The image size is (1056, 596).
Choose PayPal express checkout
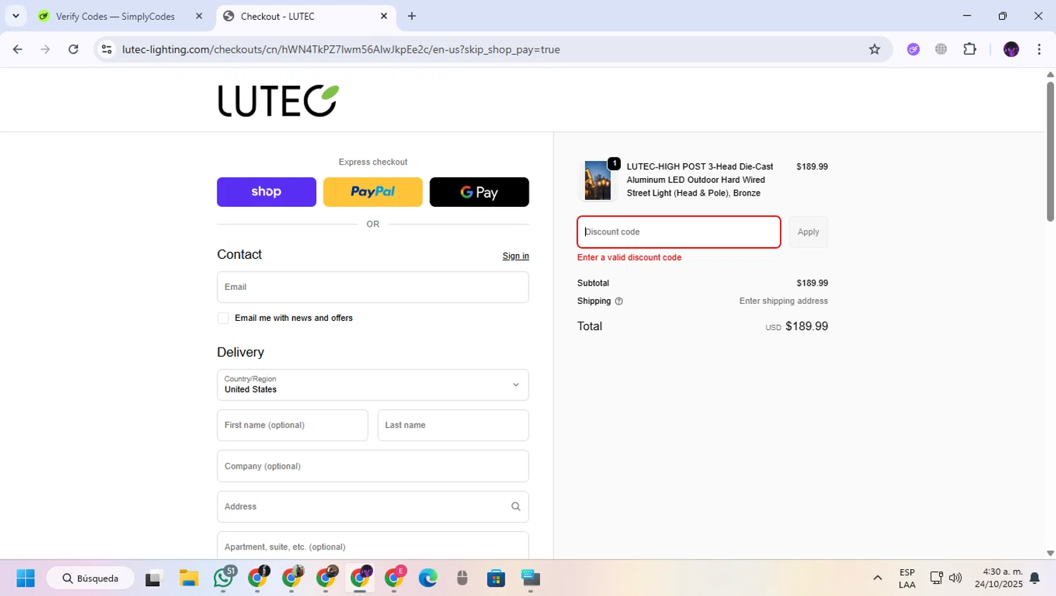click(x=372, y=192)
